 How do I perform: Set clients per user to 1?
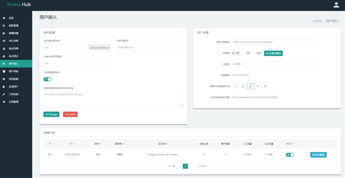click(x=236, y=86)
